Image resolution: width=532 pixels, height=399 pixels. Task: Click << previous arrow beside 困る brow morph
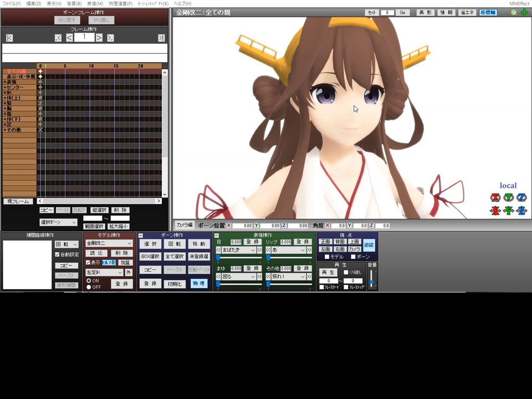tap(218, 277)
